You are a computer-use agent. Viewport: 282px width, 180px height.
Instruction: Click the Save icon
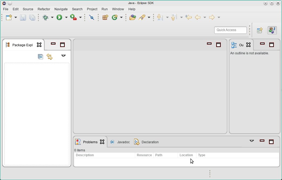click(x=23, y=17)
